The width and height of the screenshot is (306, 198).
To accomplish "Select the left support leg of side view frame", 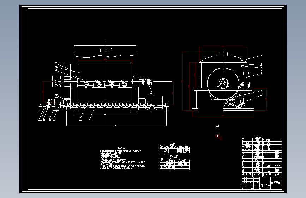I will click(x=195, y=100).
